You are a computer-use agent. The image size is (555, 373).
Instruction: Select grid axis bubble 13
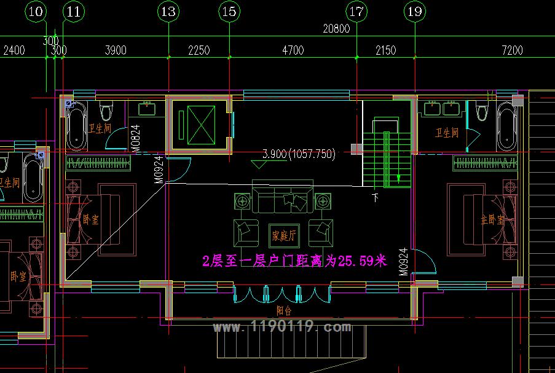tap(168, 11)
